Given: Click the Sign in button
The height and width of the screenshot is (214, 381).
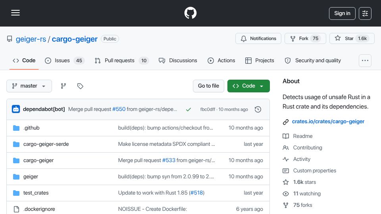Looking at the screenshot, I should click(x=342, y=13).
